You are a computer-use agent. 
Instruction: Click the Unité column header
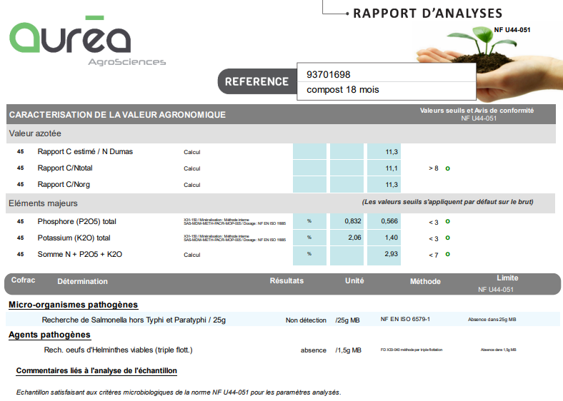(354, 281)
